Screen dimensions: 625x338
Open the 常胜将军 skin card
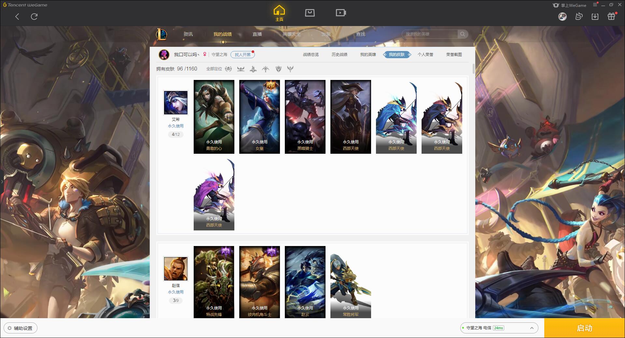point(351,282)
